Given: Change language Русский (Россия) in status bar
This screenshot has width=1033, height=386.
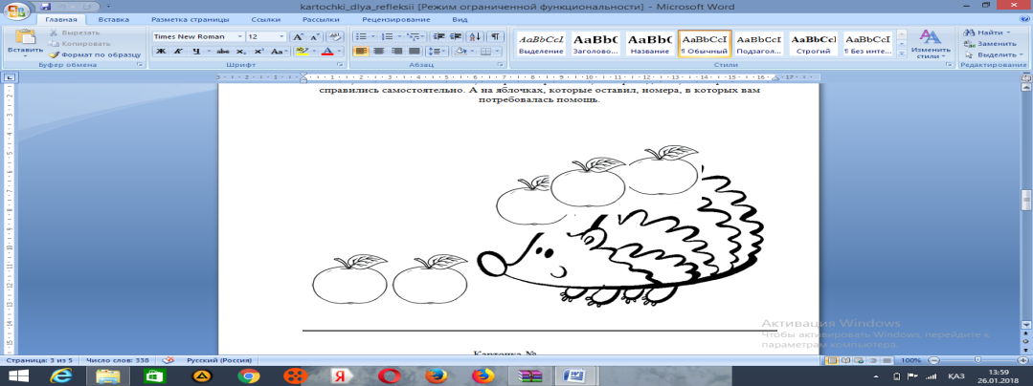Looking at the screenshot, I should [218, 360].
